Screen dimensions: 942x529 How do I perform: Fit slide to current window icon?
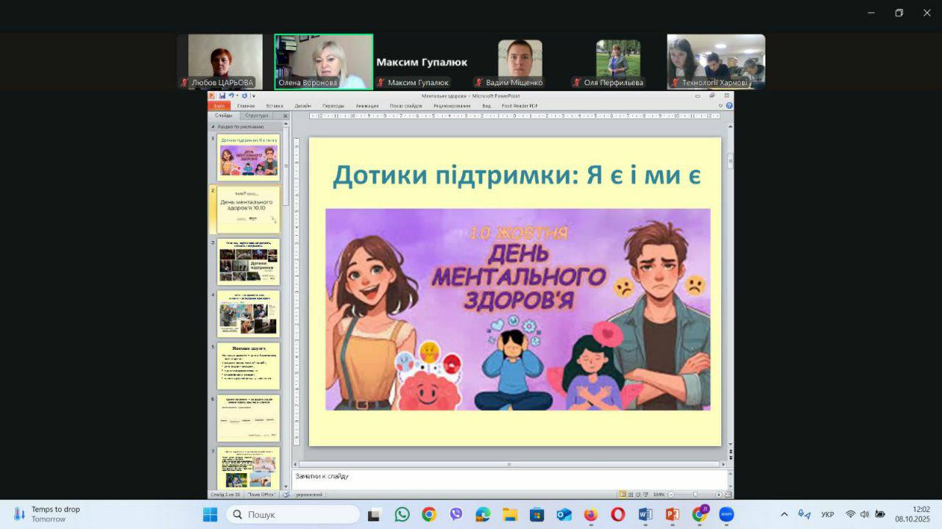[729, 494]
